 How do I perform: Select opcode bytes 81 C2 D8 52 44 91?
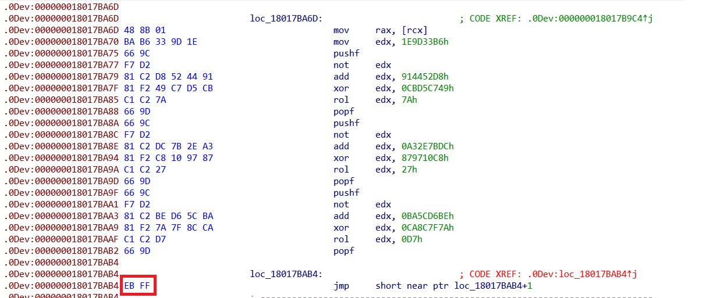(169, 77)
